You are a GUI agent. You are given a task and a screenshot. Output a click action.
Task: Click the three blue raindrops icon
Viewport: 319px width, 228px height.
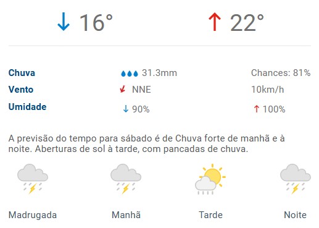[x=130, y=74]
